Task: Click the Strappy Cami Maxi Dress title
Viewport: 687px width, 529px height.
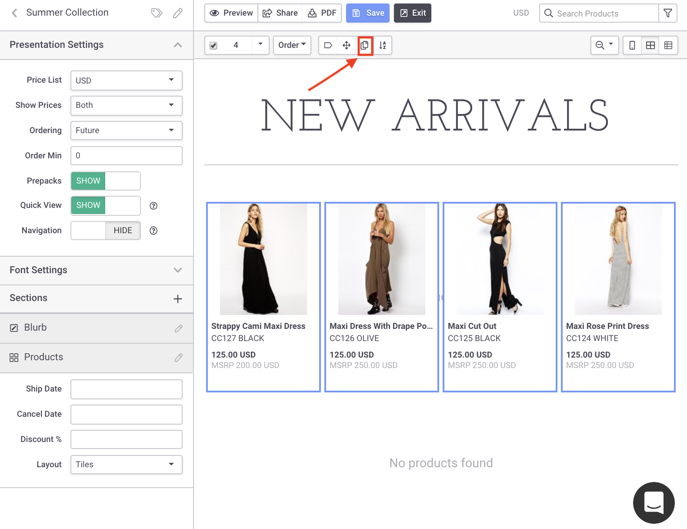Action: click(258, 326)
